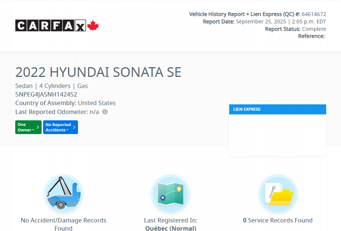Screen dimensions: 341x231
Task: Click the report number 64614672
Action: (x=313, y=14)
